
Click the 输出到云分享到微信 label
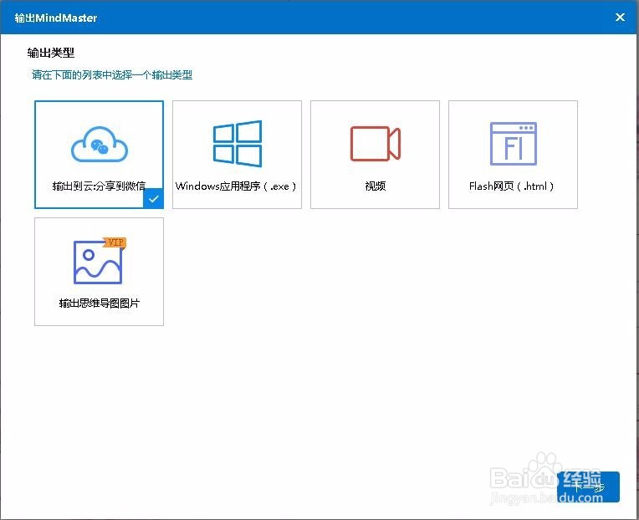[x=99, y=186]
